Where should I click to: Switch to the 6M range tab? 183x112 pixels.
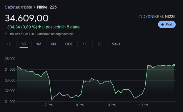pos(54,44)
